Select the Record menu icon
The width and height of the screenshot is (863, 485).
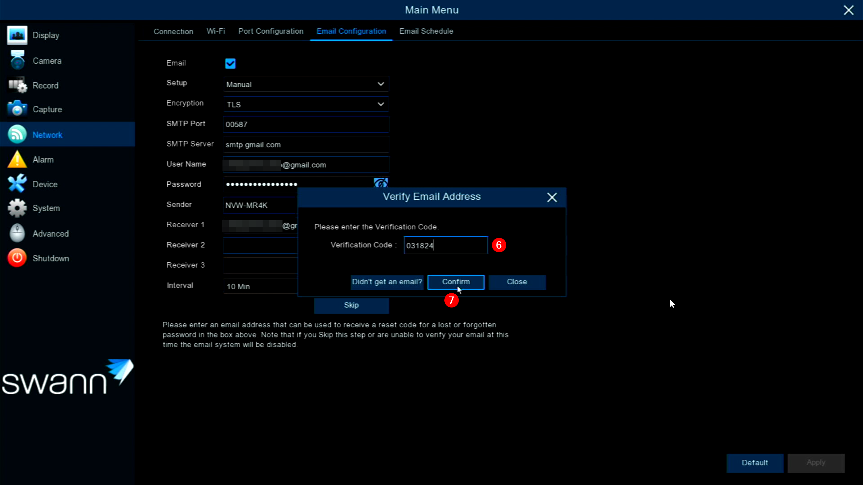[17, 85]
